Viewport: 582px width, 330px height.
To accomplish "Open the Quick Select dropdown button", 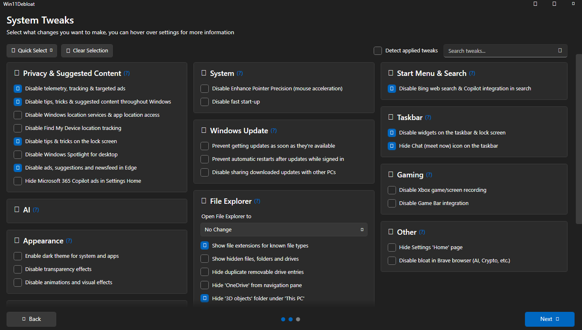I will [x=32, y=51].
